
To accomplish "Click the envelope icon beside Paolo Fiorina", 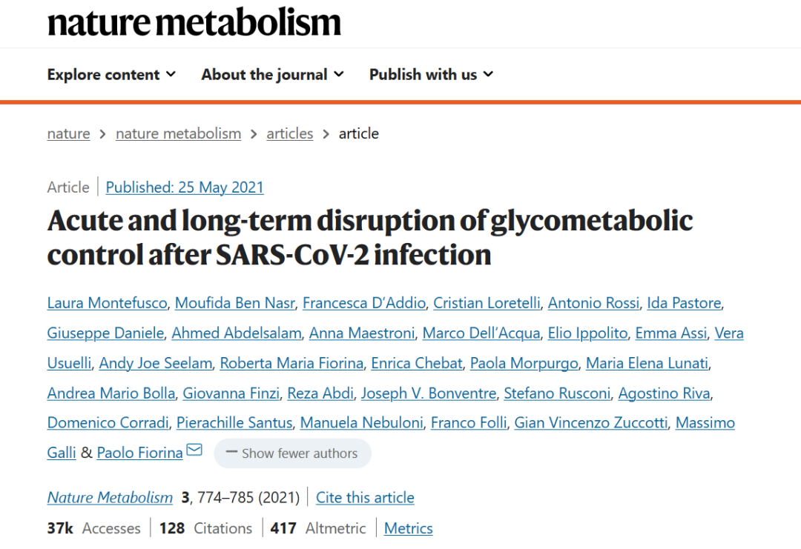I will 194,450.
